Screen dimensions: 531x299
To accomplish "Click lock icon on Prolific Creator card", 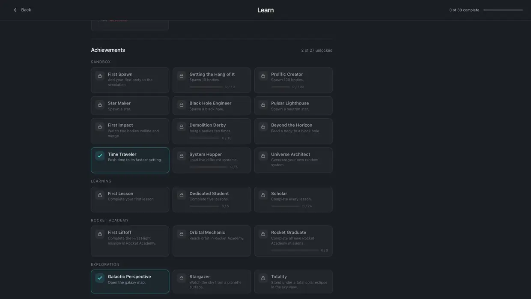I will pyautogui.click(x=263, y=76).
